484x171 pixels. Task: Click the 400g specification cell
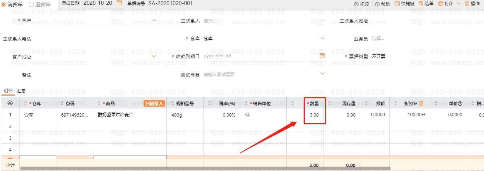coord(185,115)
